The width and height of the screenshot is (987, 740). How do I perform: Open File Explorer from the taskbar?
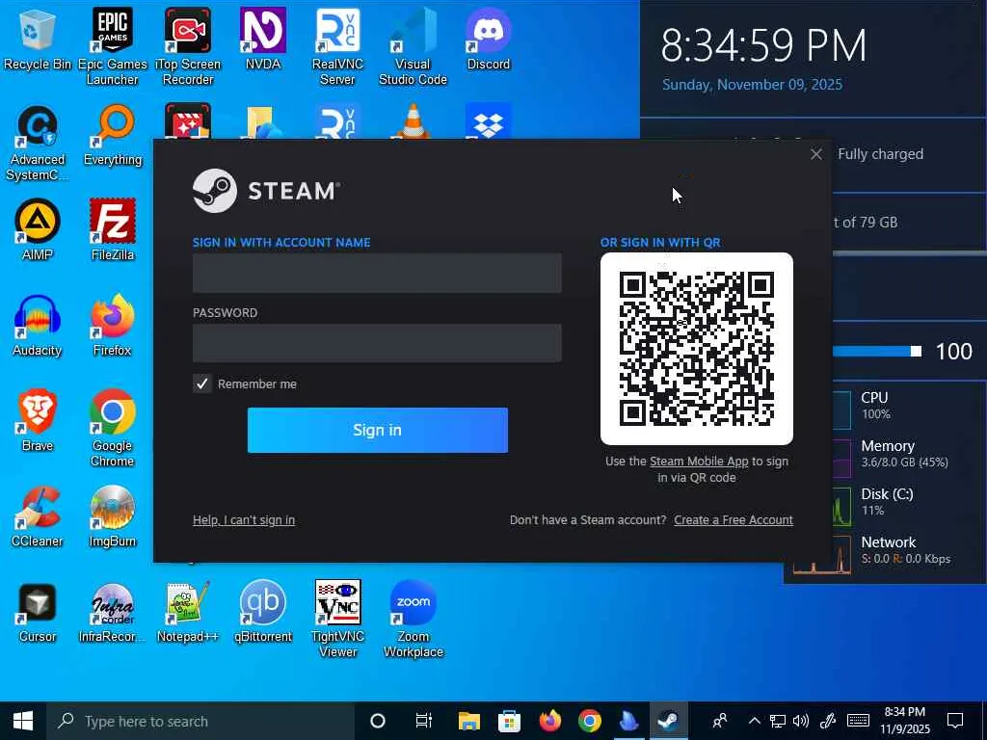(x=469, y=721)
